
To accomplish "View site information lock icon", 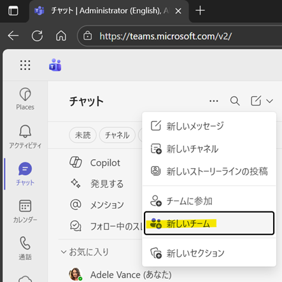I will [x=87, y=36].
